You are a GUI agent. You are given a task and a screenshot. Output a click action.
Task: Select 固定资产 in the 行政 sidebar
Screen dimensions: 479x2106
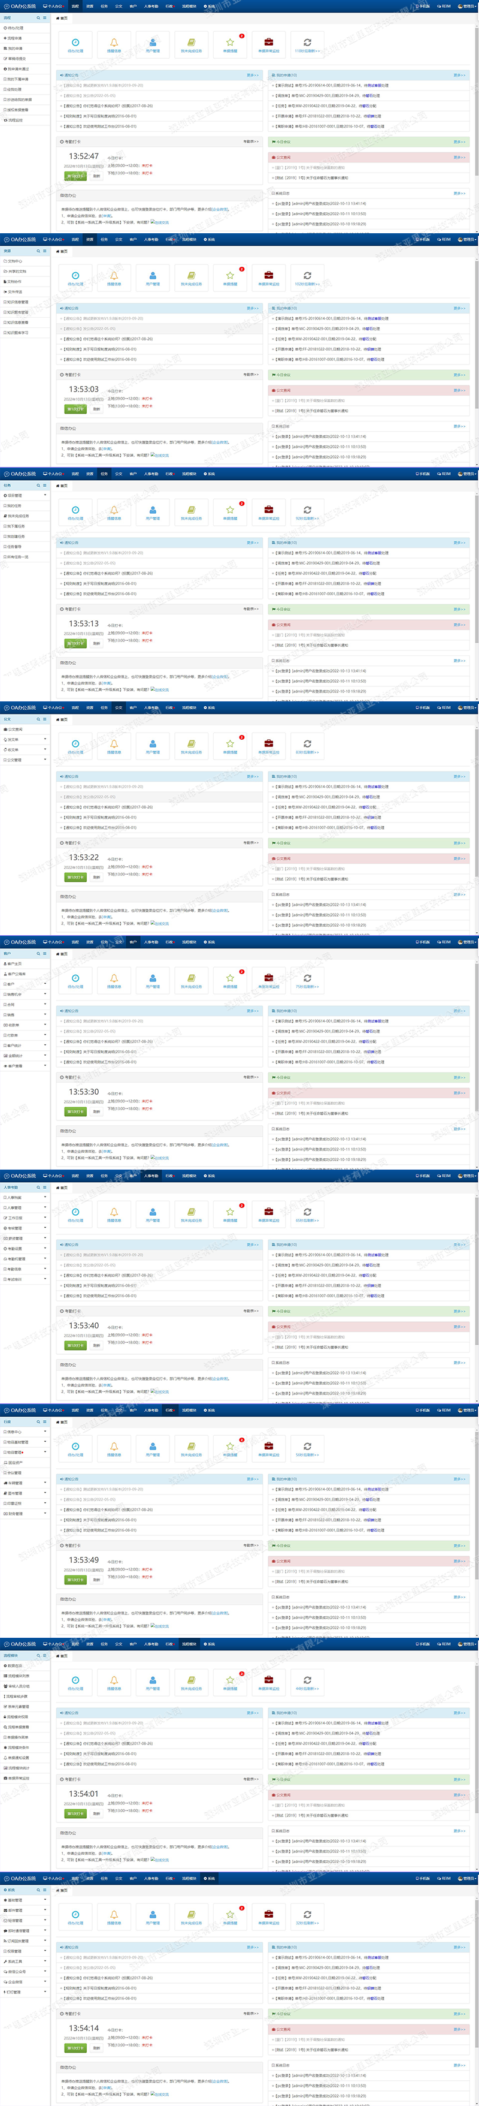click(x=25, y=1463)
